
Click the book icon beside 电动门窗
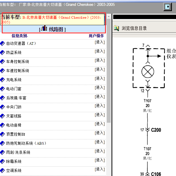pyautogui.click(x=2, y=89)
